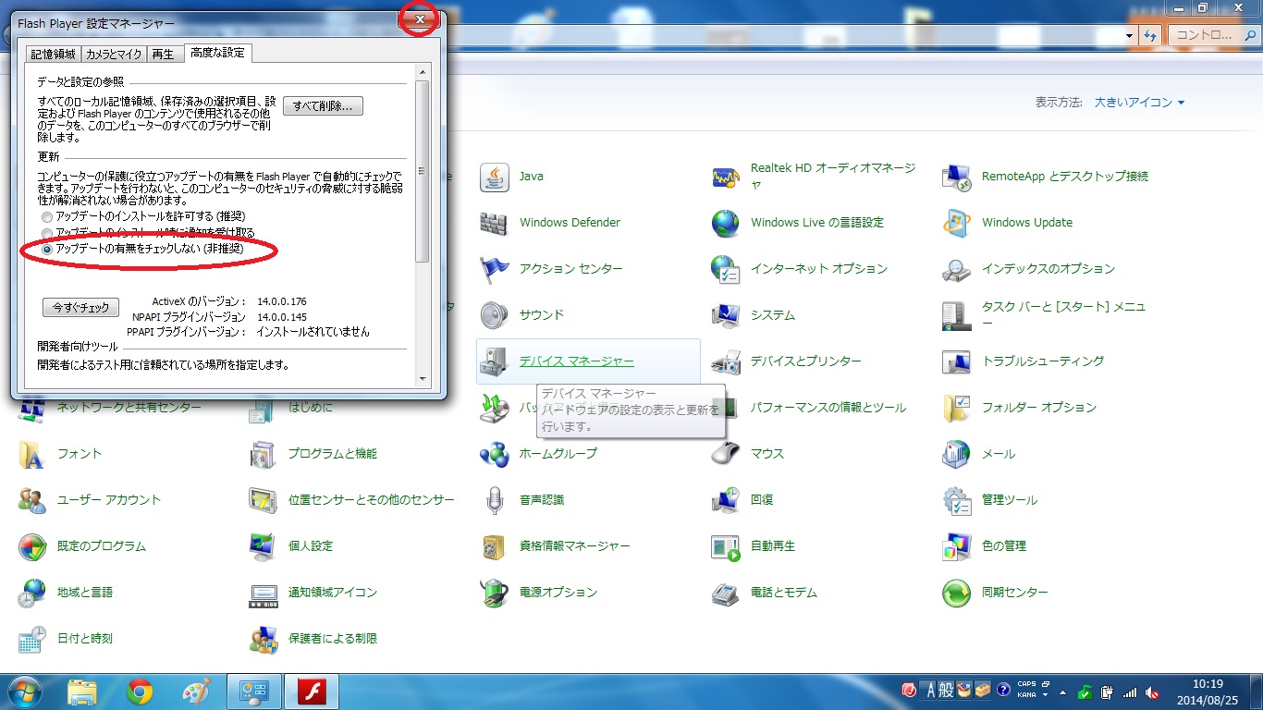Click Flash dialog scrollbar up arrow
The image size is (1263, 710).
(423, 72)
